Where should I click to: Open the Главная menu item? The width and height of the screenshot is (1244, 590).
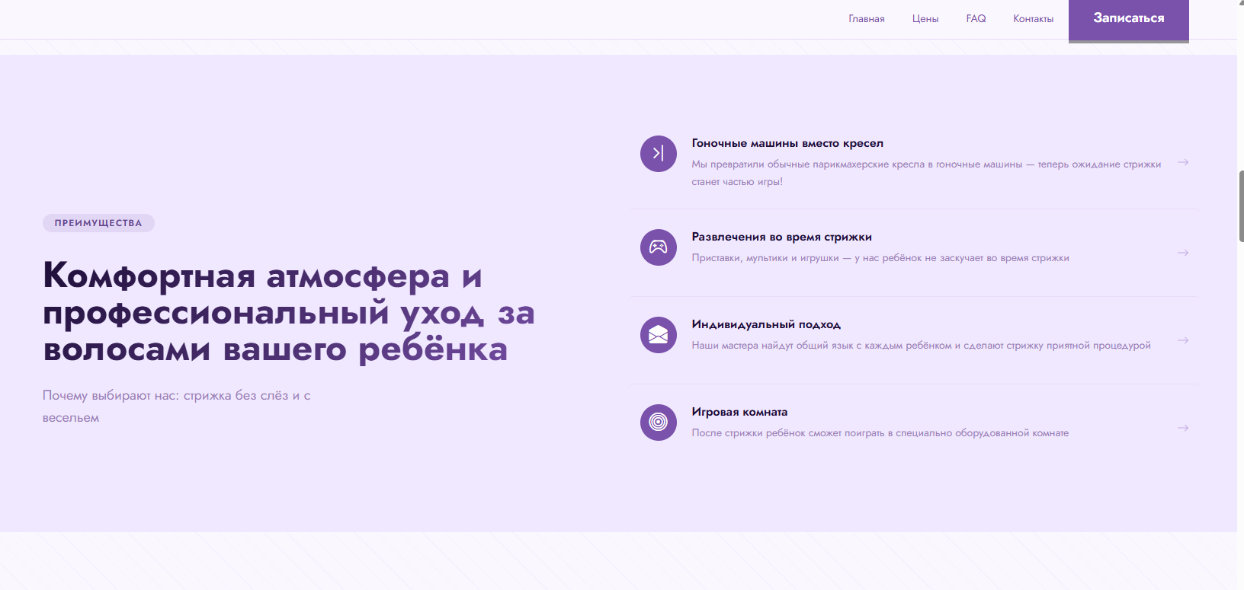point(867,19)
